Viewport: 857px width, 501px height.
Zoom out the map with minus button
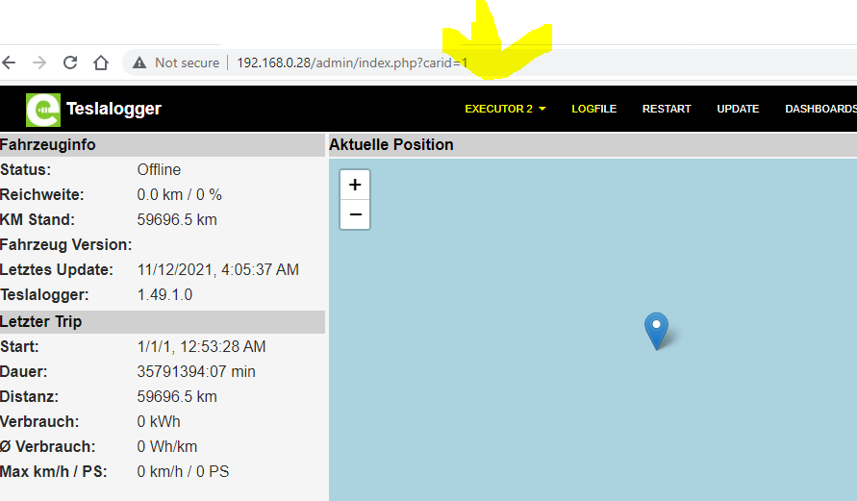point(355,214)
